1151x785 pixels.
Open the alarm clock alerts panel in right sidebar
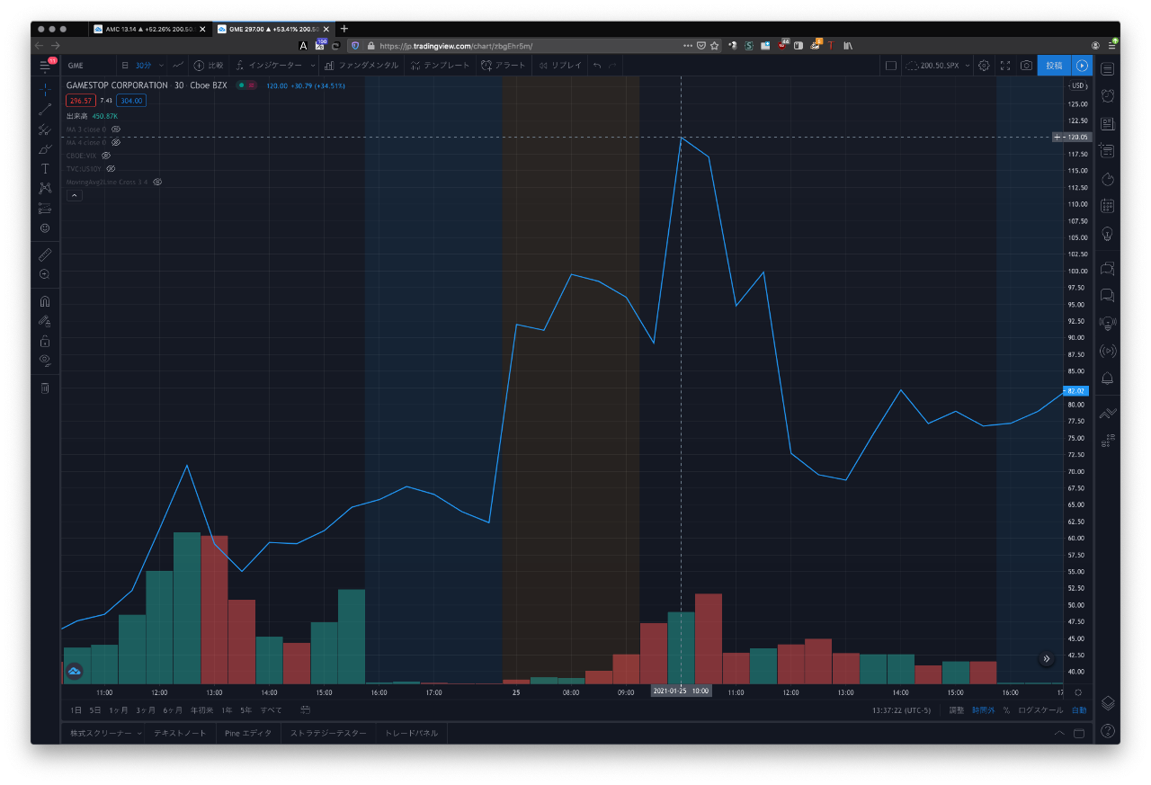click(x=1108, y=96)
